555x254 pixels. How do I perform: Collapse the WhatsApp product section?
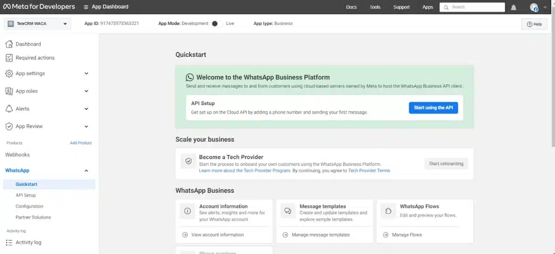(86, 171)
